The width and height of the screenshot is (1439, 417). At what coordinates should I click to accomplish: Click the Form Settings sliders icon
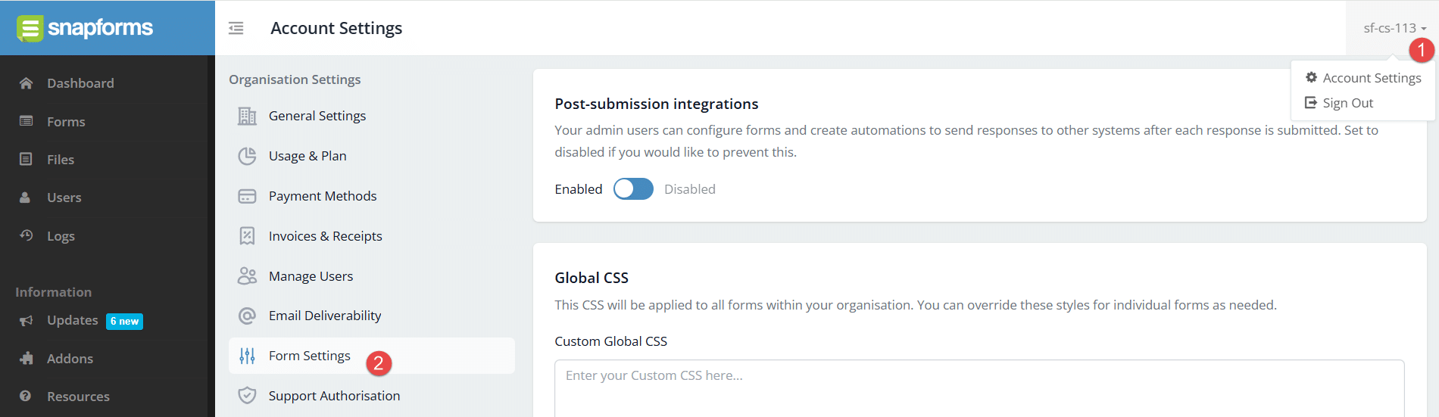tap(247, 356)
